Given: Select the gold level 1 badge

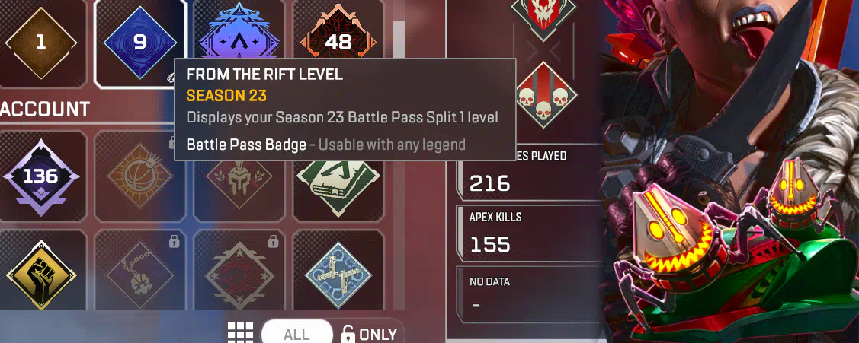Looking at the screenshot, I should pos(40,43).
